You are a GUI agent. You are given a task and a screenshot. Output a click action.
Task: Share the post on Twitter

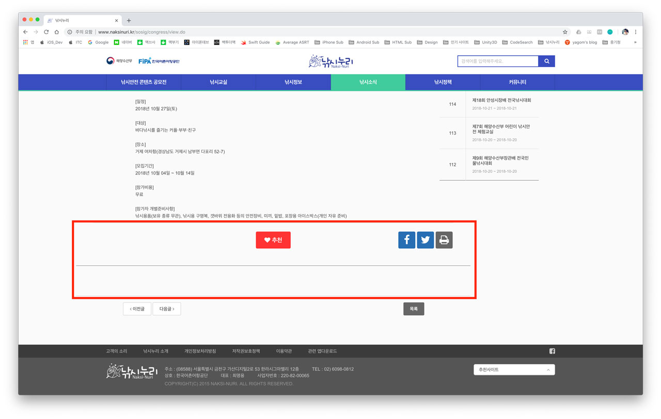(x=425, y=240)
